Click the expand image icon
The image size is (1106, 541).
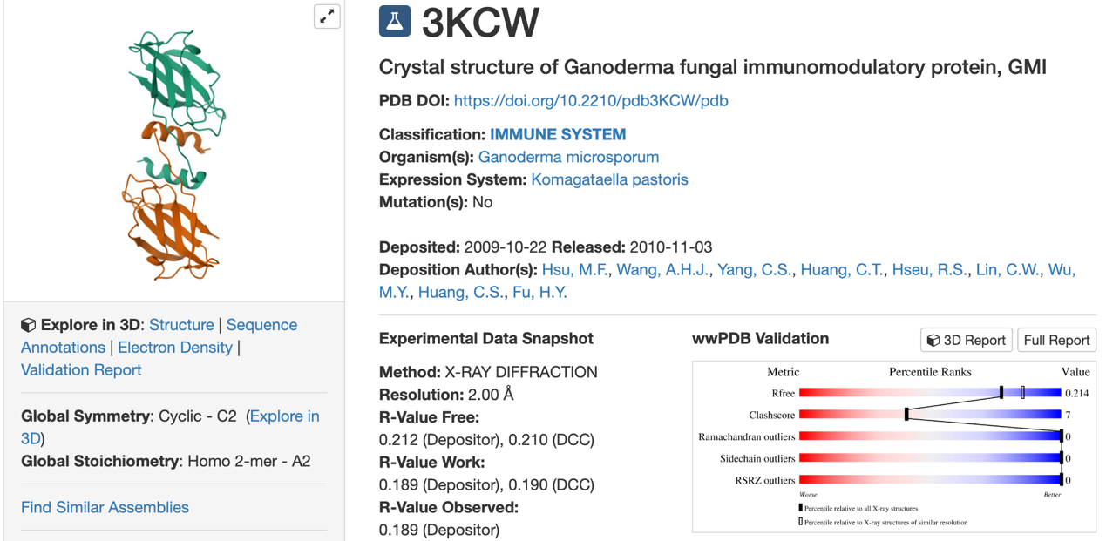click(327, 17)
